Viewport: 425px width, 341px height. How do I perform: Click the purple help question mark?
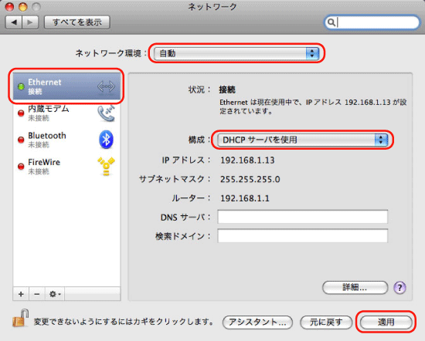pos(399,288)
